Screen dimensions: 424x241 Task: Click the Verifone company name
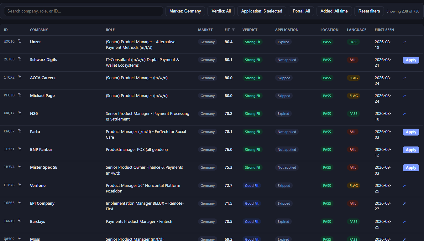tap(38, 186)
